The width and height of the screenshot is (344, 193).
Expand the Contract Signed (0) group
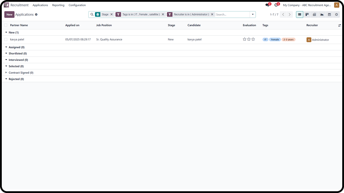(x=6, y=72)
